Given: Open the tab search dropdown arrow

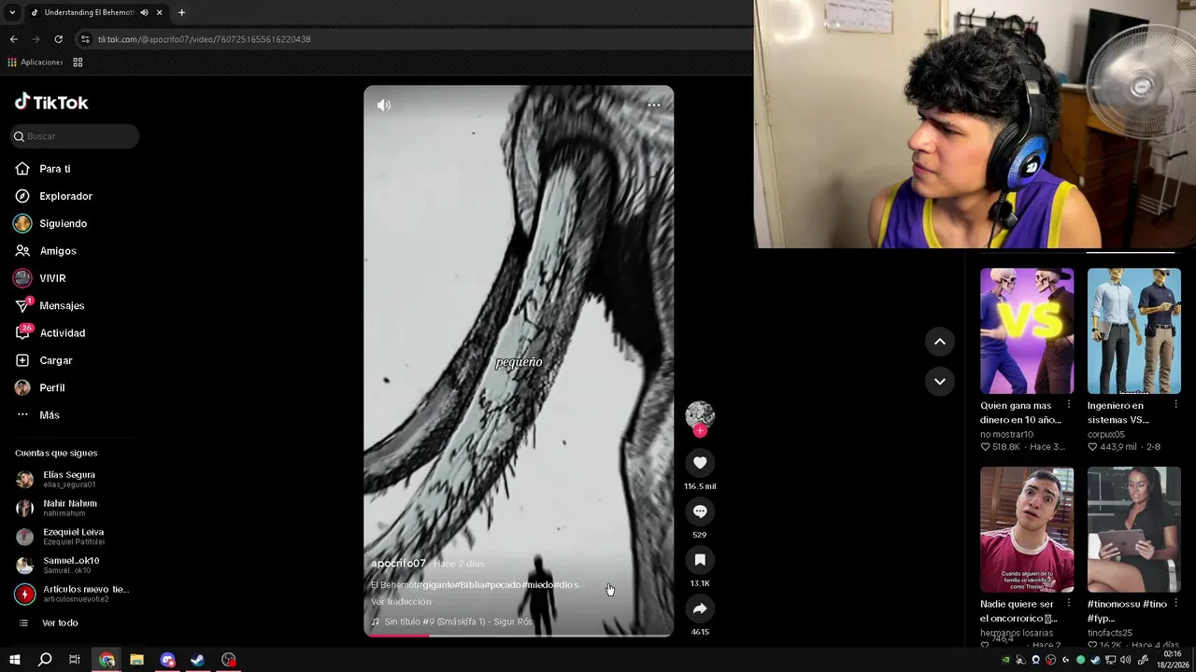Looking at the screenshot, I should (12, 12).
